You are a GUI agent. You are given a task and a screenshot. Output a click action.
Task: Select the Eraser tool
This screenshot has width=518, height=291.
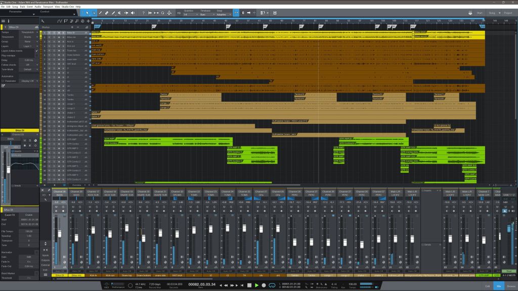click(107, 14)
